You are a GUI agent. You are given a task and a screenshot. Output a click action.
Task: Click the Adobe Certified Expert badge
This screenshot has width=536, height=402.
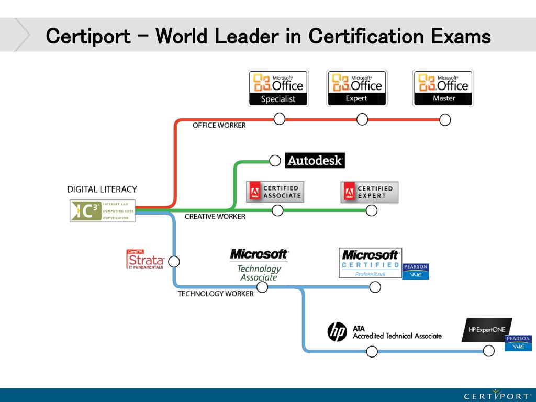pyautogui.click(x=369, y=192)
